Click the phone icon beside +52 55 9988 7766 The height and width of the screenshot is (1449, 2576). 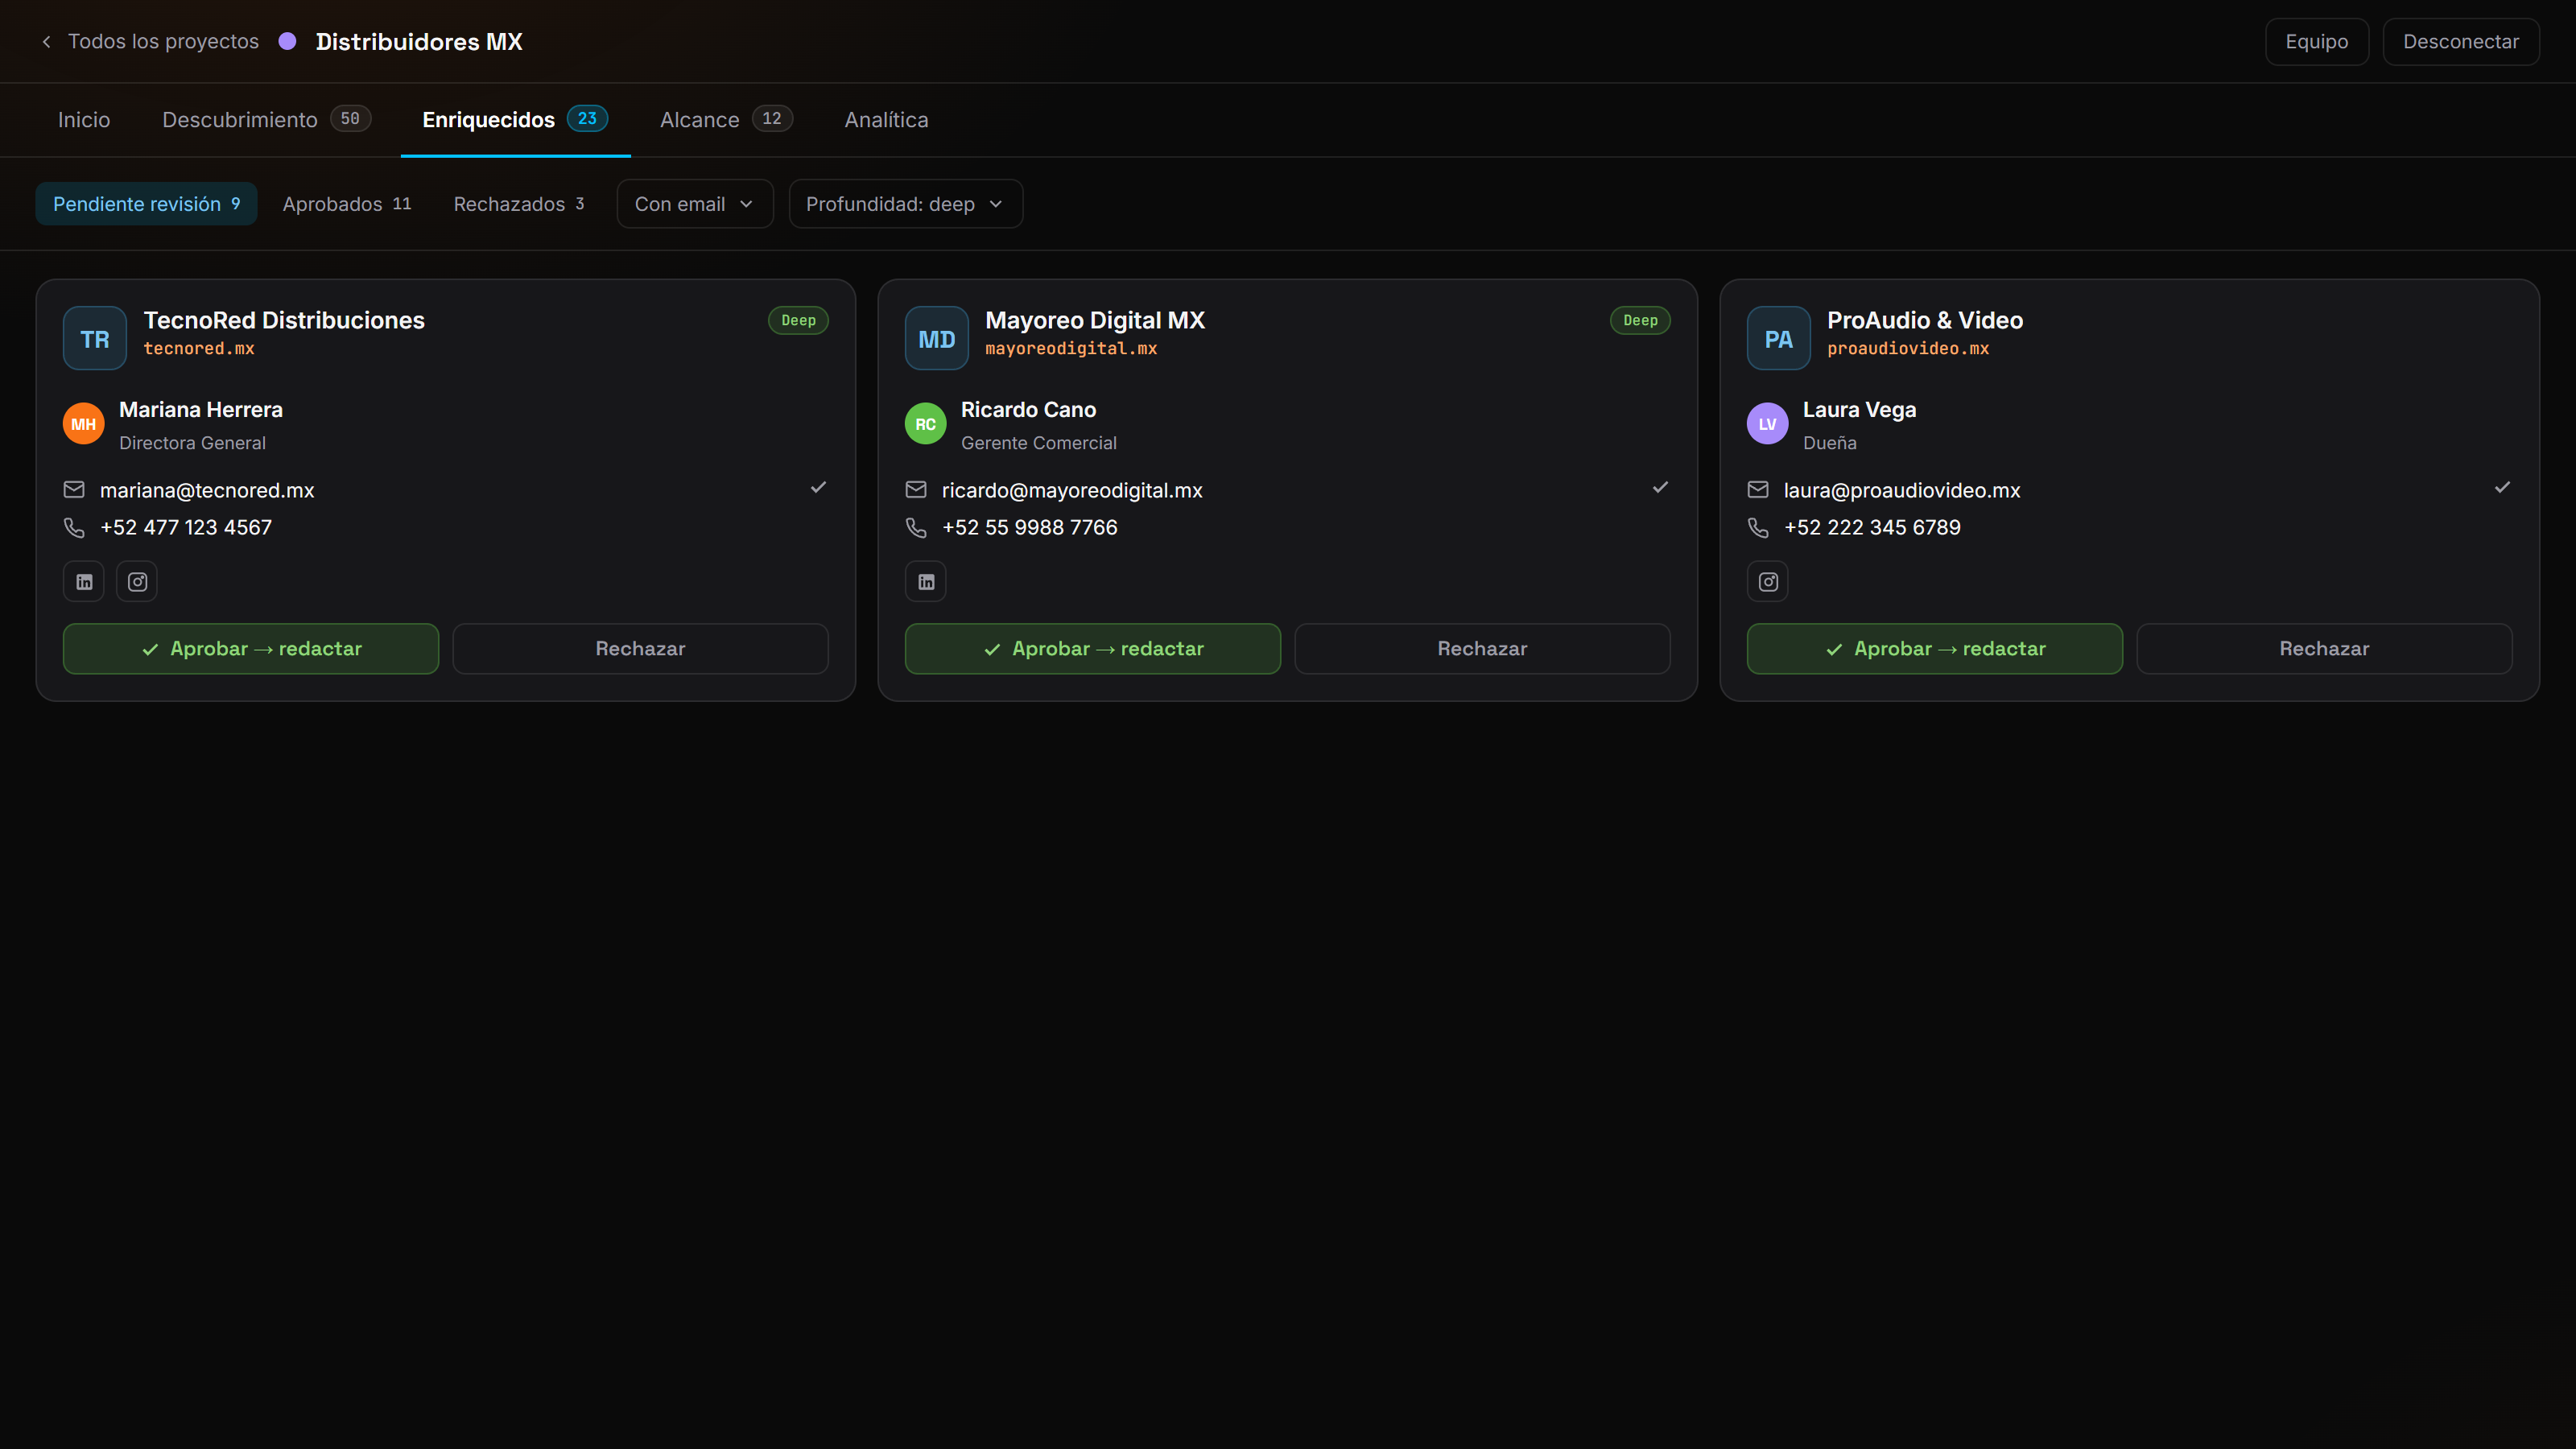[916, 527]
